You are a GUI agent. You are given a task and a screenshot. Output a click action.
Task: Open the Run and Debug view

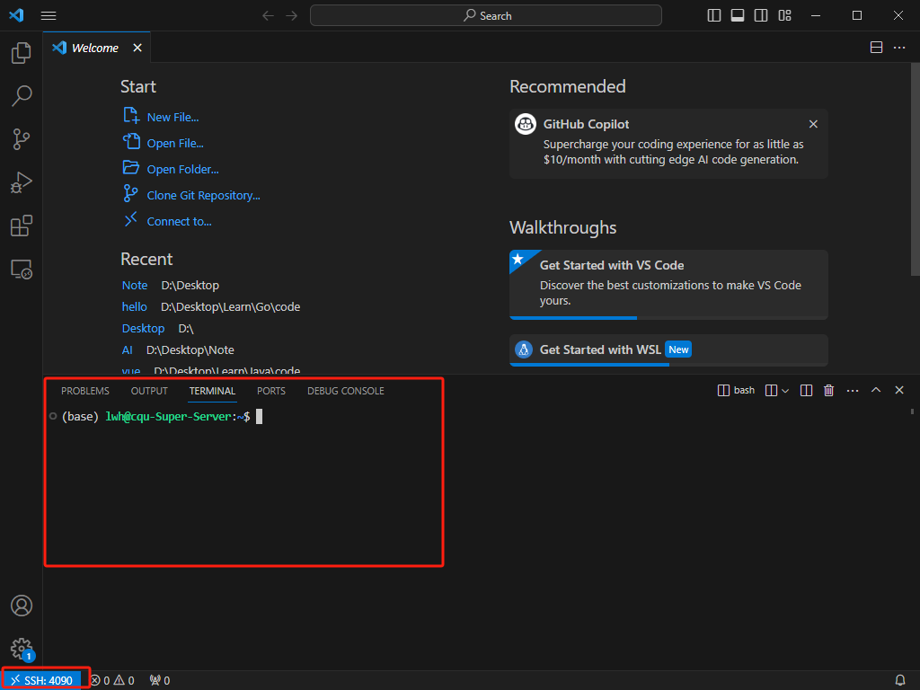tap(22, 182)
